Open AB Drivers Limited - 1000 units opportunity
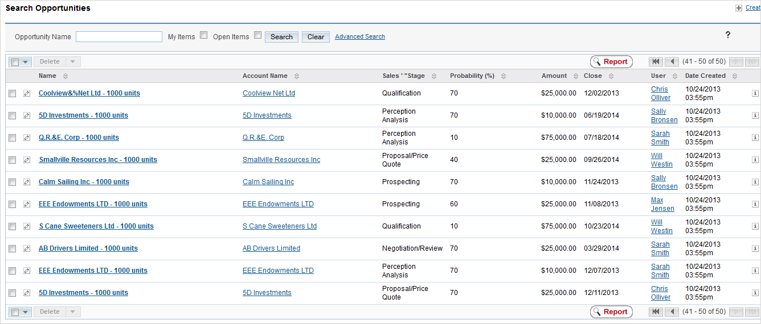 tap(88, 248)
